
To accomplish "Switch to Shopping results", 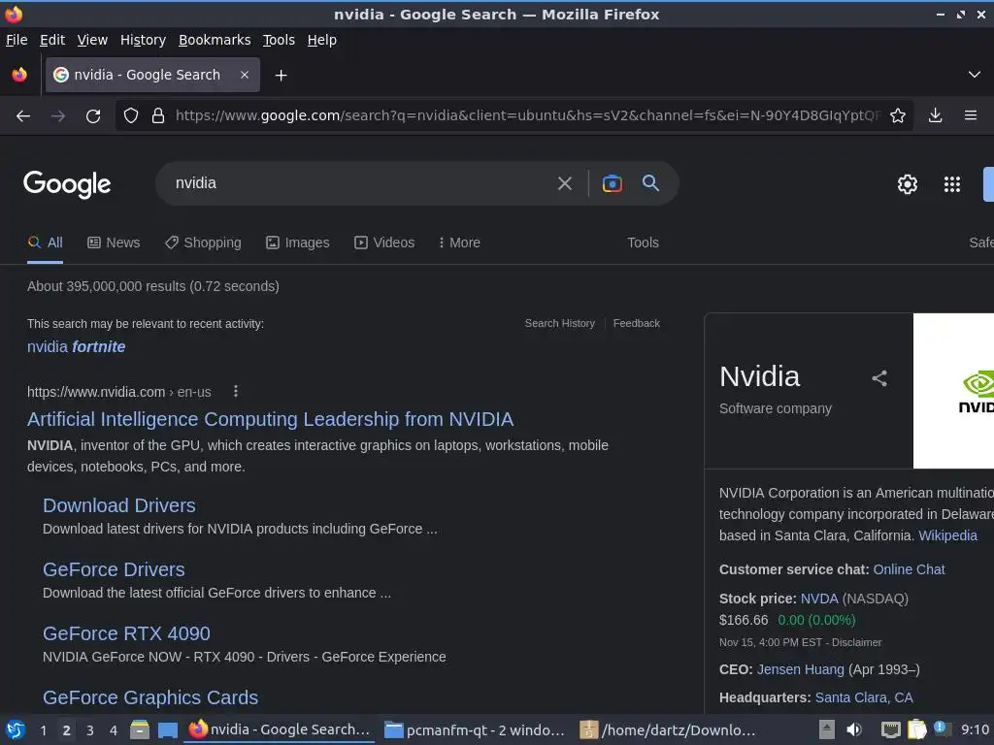I will tap(203, 243).
